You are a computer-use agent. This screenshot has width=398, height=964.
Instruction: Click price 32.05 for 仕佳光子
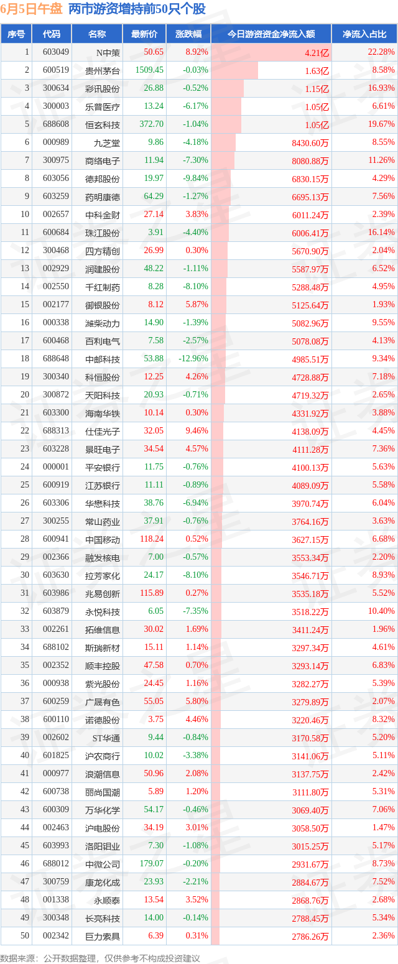click(154, 431)
